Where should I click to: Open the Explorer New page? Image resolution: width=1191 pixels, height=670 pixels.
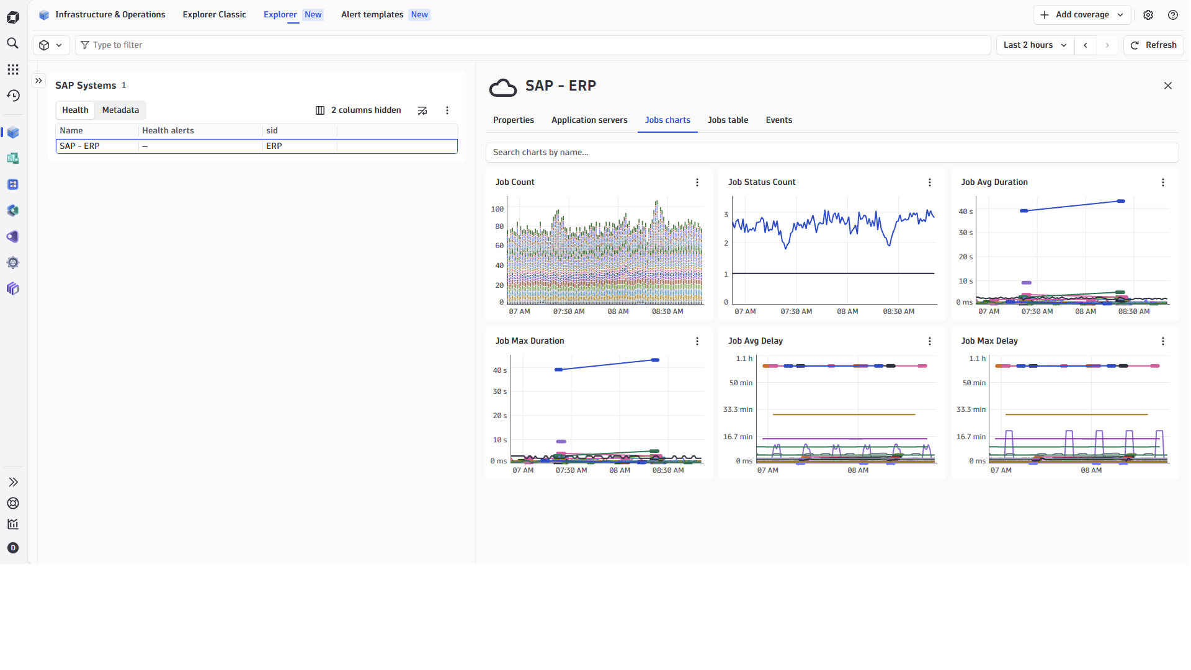[293, 15]
